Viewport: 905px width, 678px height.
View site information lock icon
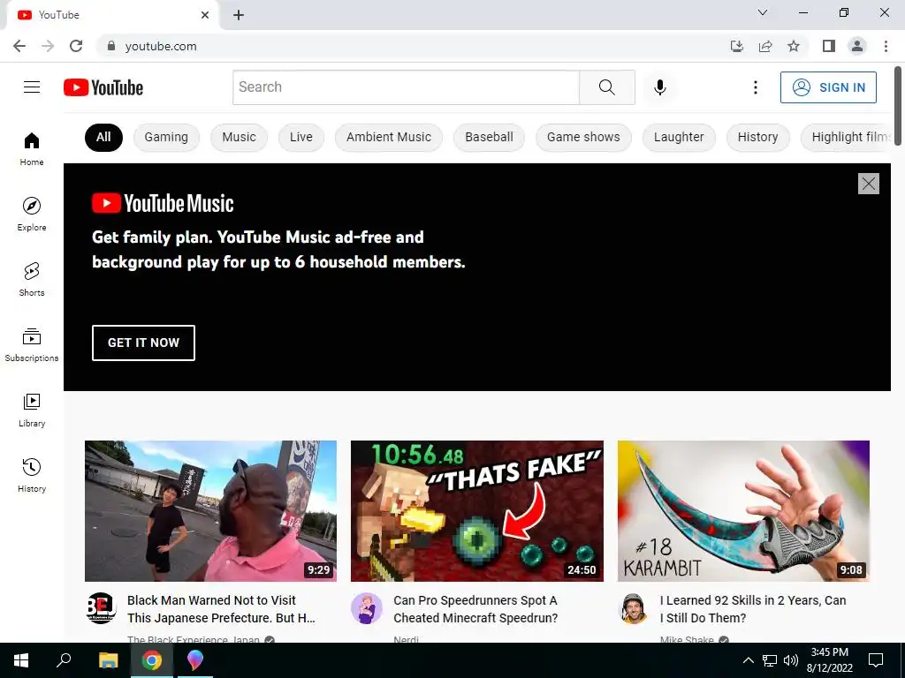tap(111, 46)
